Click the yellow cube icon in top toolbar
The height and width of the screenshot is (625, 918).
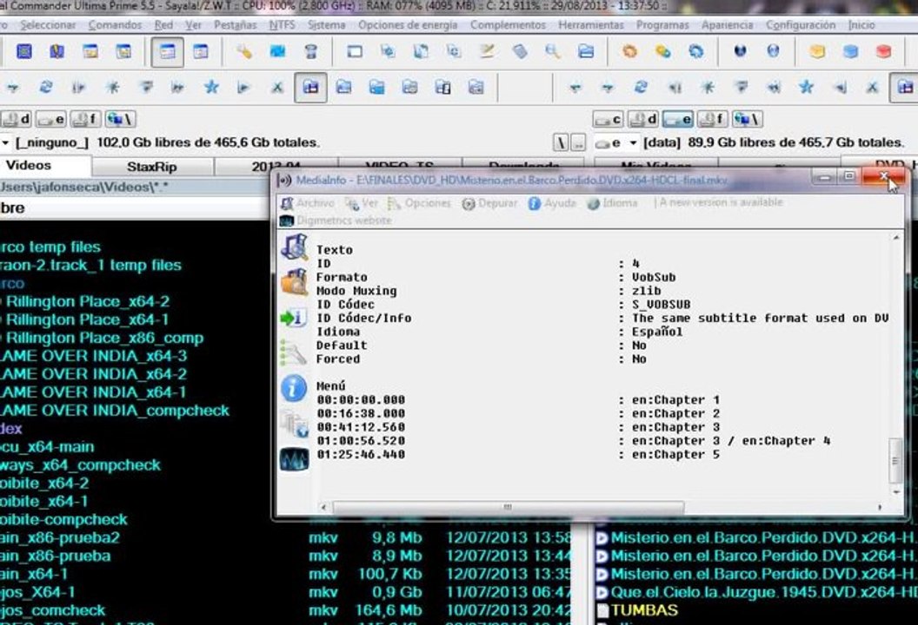(x=817, y=52)
